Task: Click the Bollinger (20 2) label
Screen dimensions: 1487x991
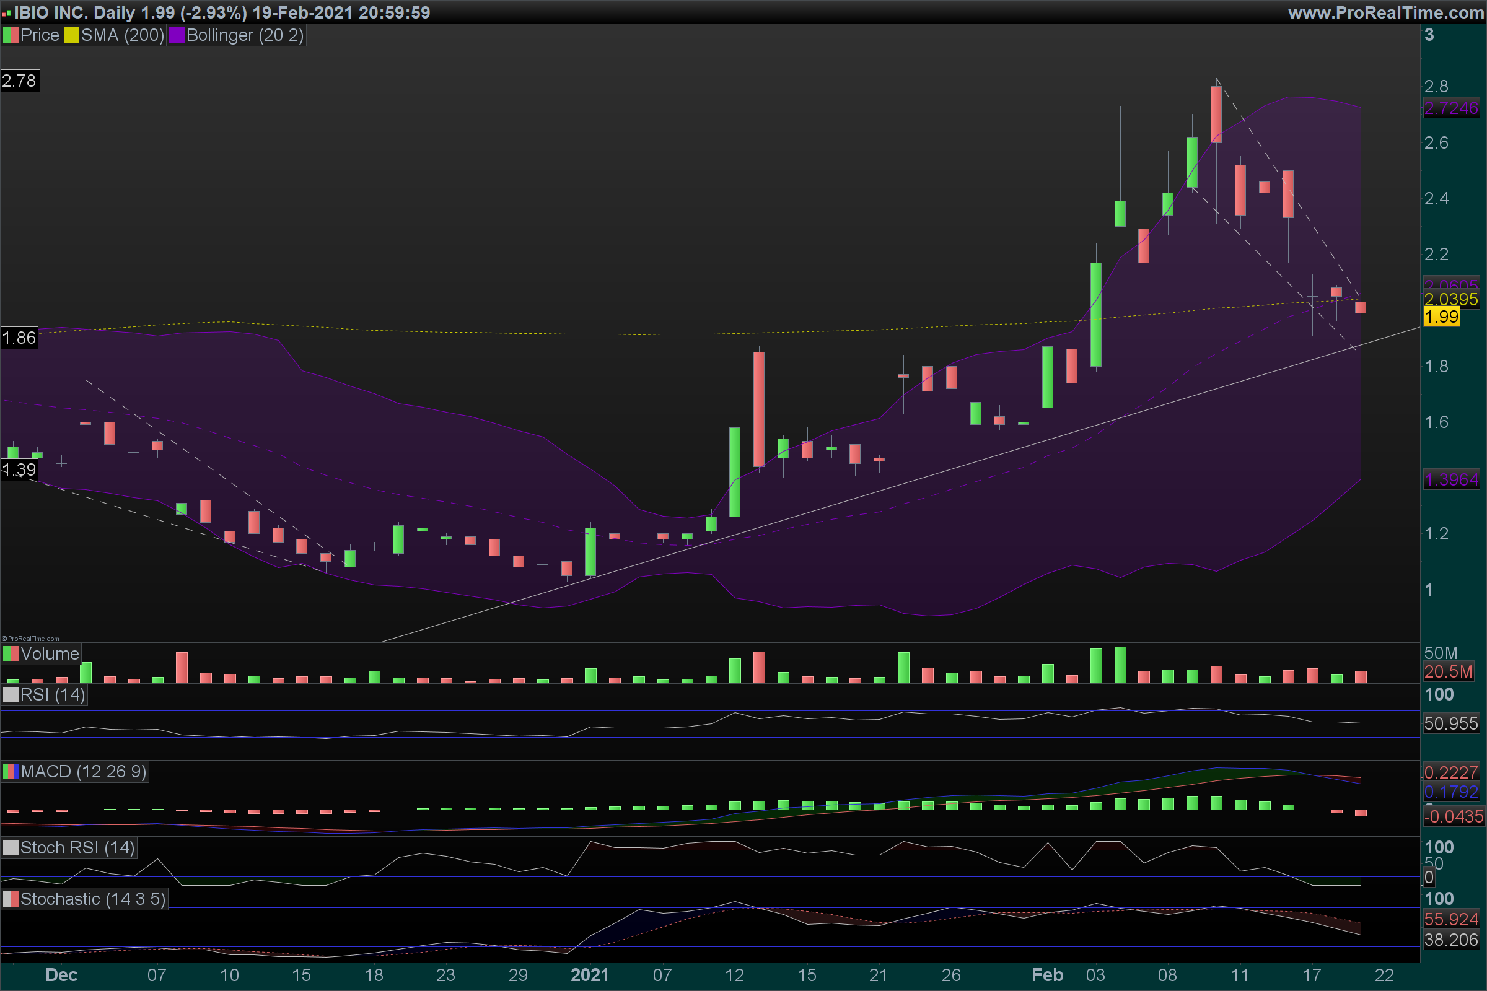Action: [245, 35]
